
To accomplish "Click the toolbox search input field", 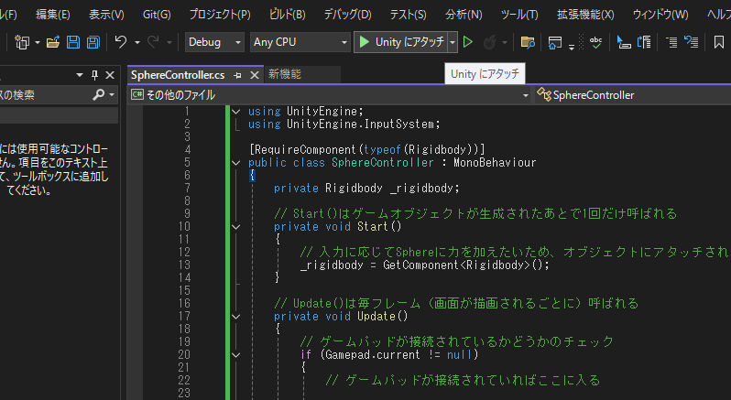I will (x=41, y=94).
